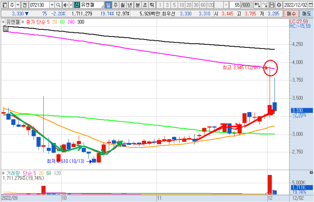Open the 주 market type dropdown arrow
Image resolution: width=314 pixels, height=202 pixels.
click(18, 5)
